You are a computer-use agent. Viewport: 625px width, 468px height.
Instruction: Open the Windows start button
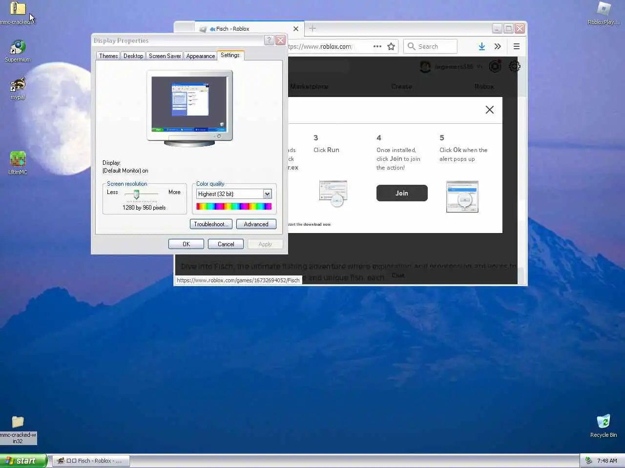pyautogui.click(x=23, y=461)
